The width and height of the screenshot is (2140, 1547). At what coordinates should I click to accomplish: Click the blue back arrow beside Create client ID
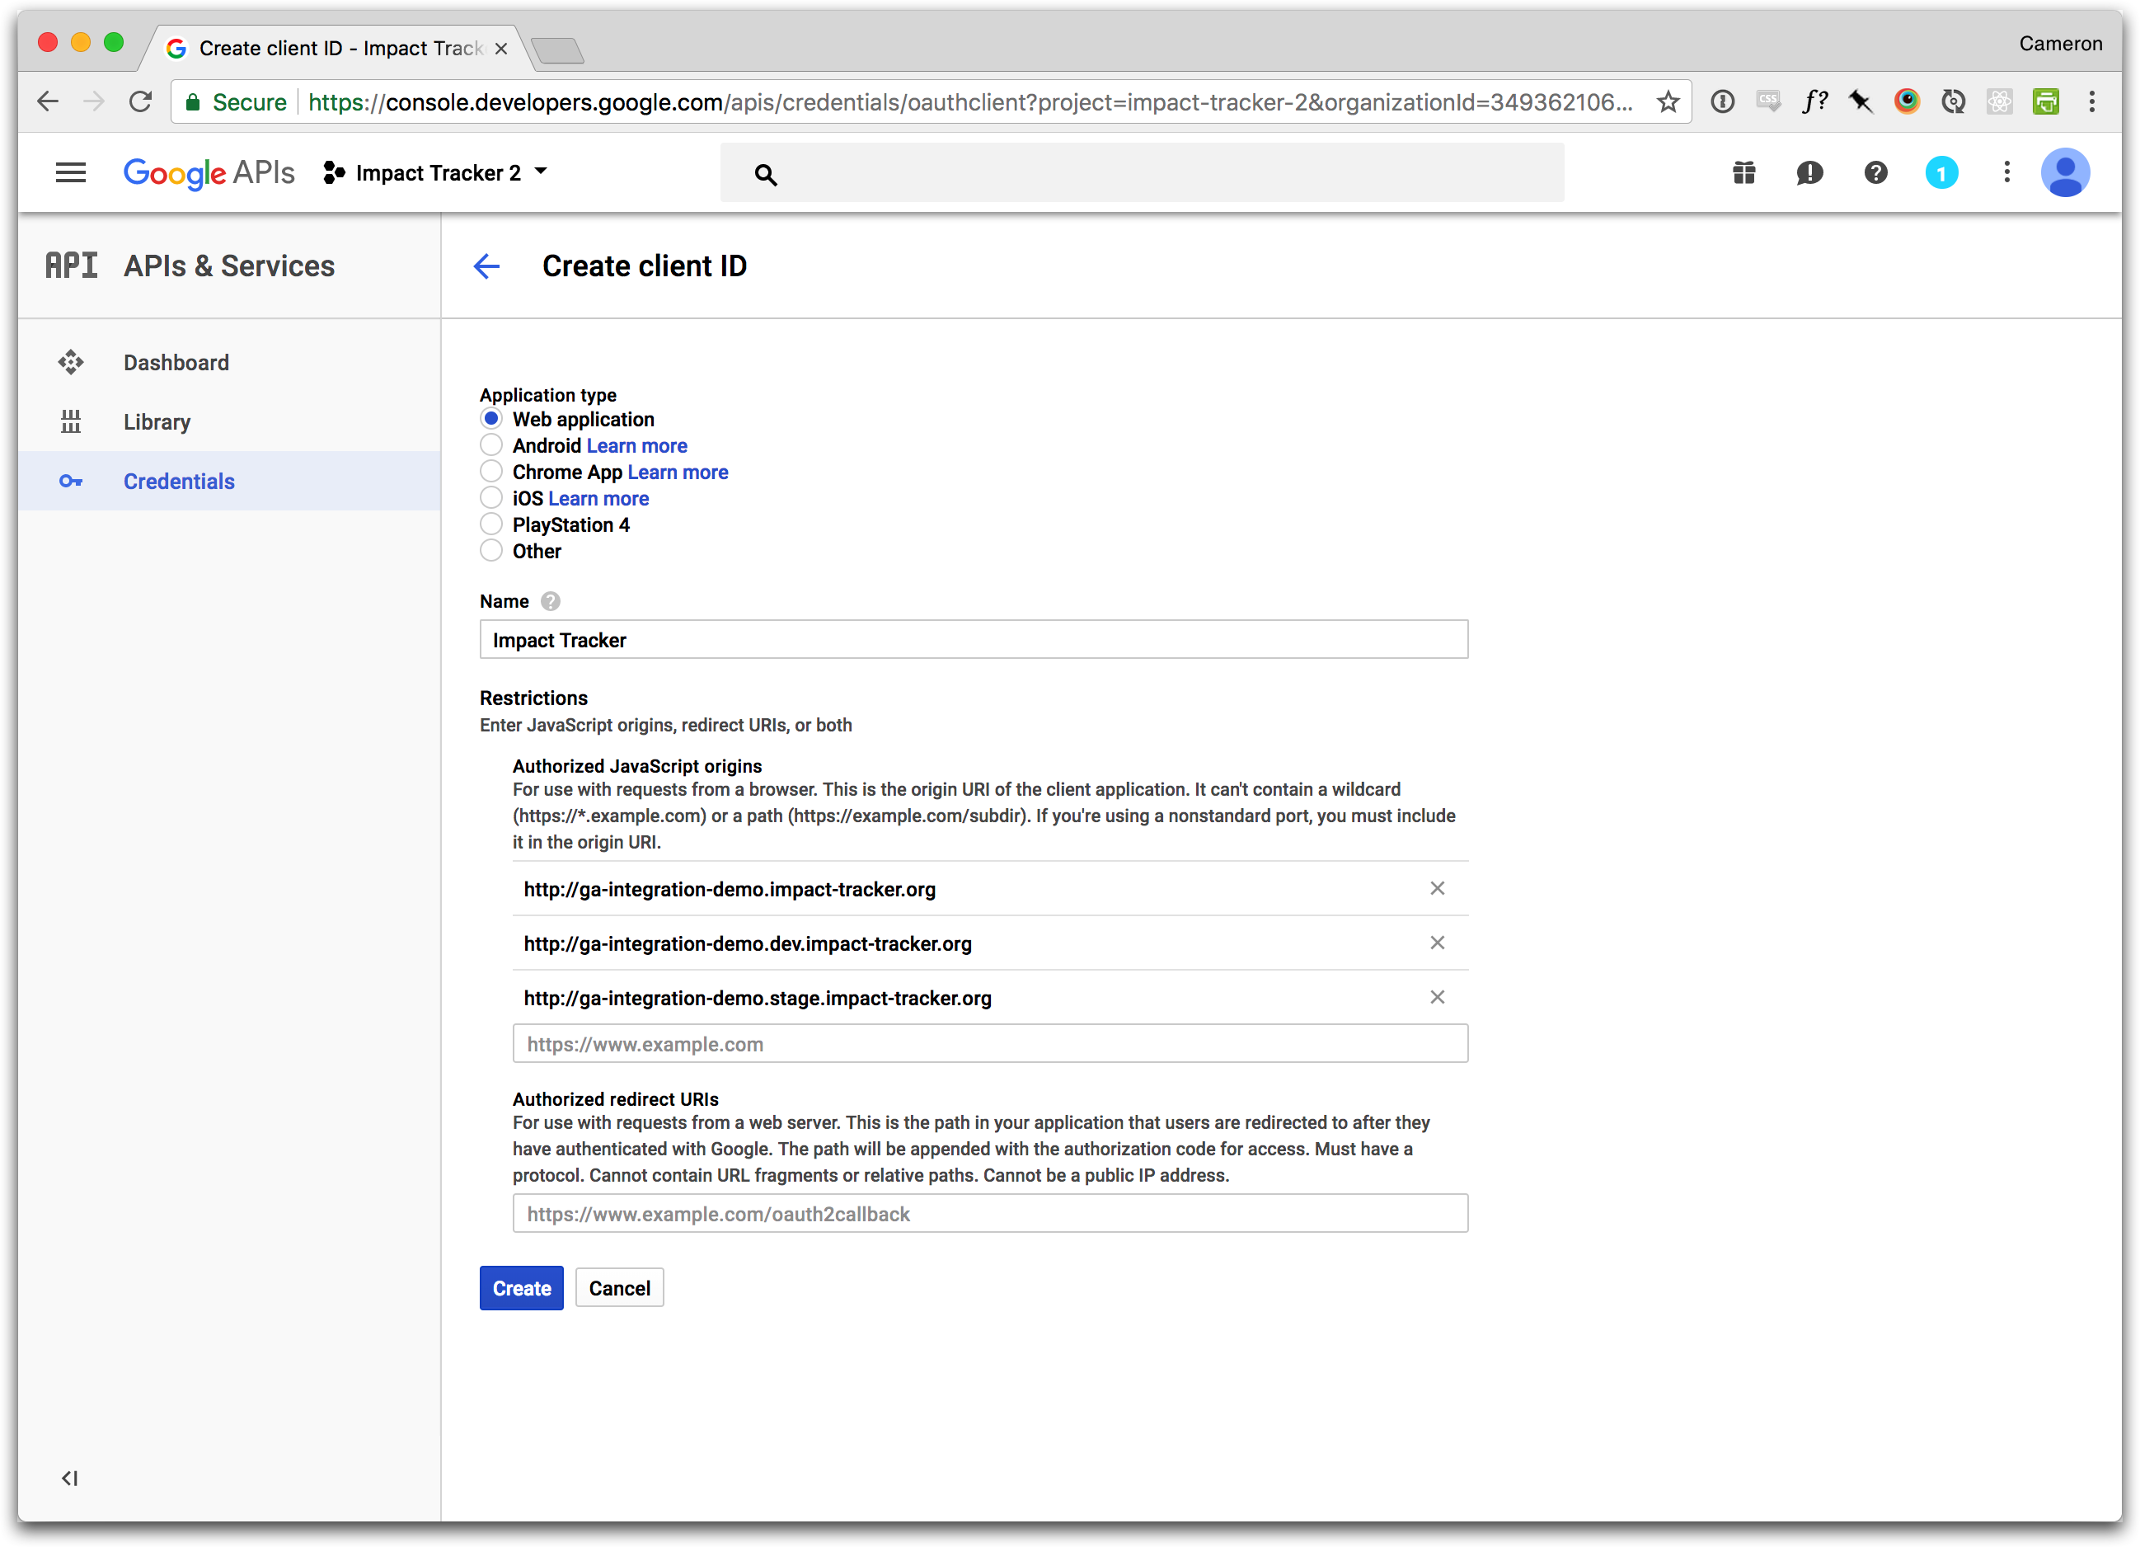[487, 266]
